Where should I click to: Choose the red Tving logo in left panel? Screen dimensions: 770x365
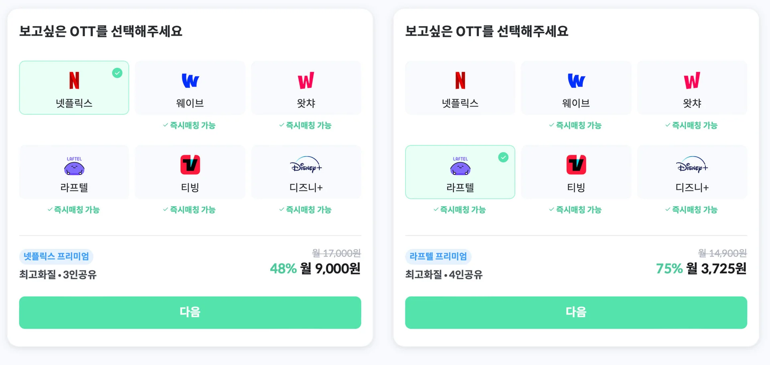pyautogui.click(x=190, y=165)
